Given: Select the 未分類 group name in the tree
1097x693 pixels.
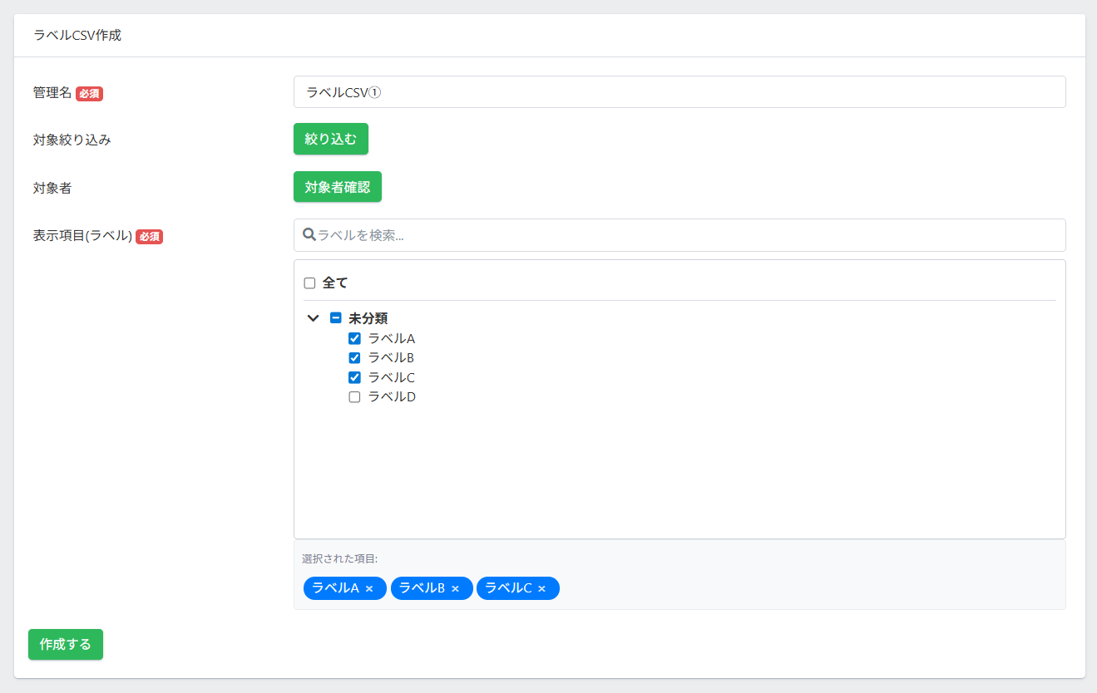Looking at the screenshot, I should 368,318.
